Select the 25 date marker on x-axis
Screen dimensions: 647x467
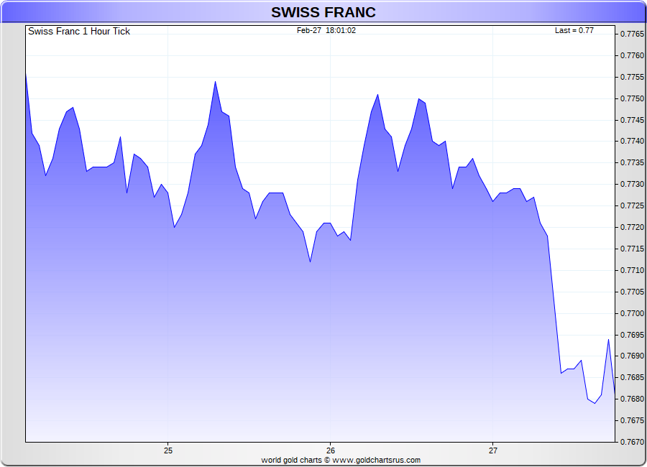point(168,450)
